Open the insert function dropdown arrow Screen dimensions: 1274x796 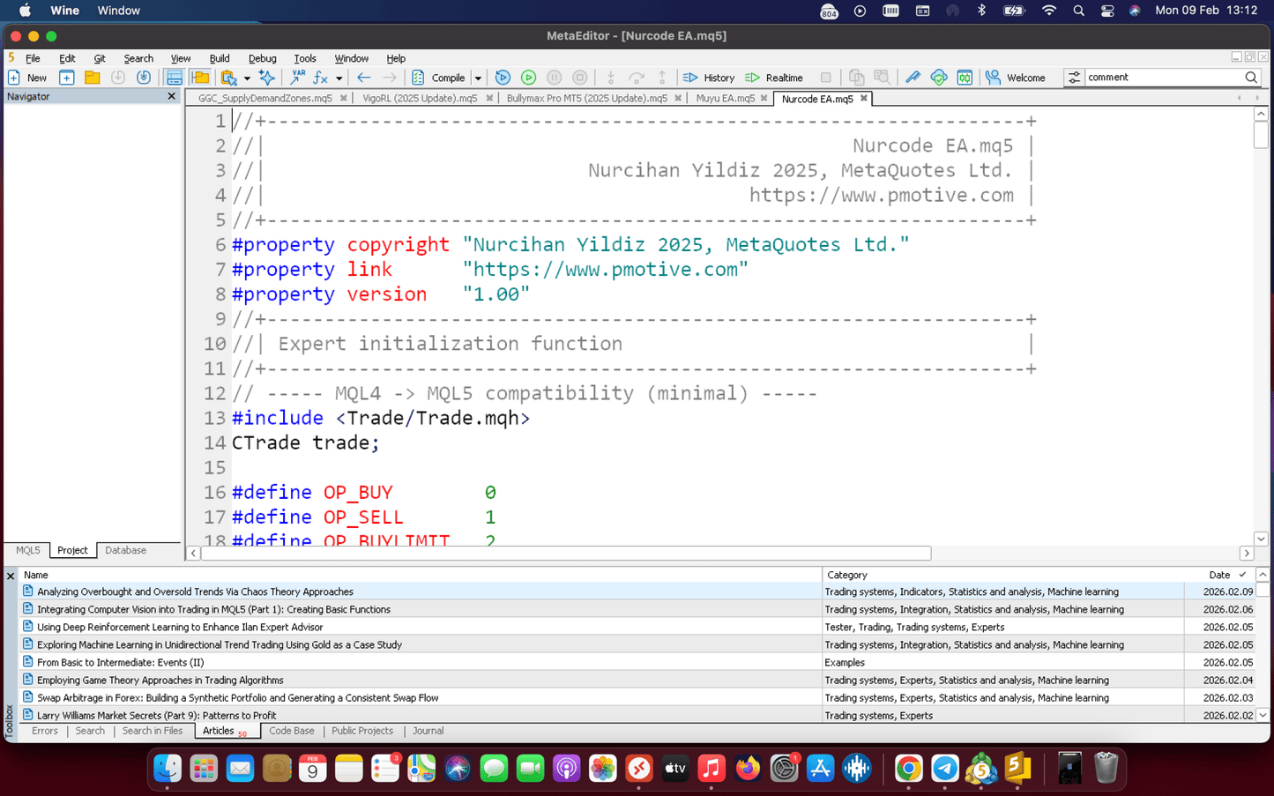click(x=339, y=78)
